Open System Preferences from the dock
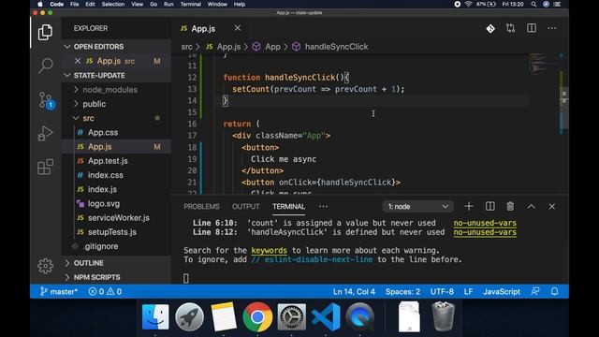Screen dimensions: 599x337 click(291, 316)
